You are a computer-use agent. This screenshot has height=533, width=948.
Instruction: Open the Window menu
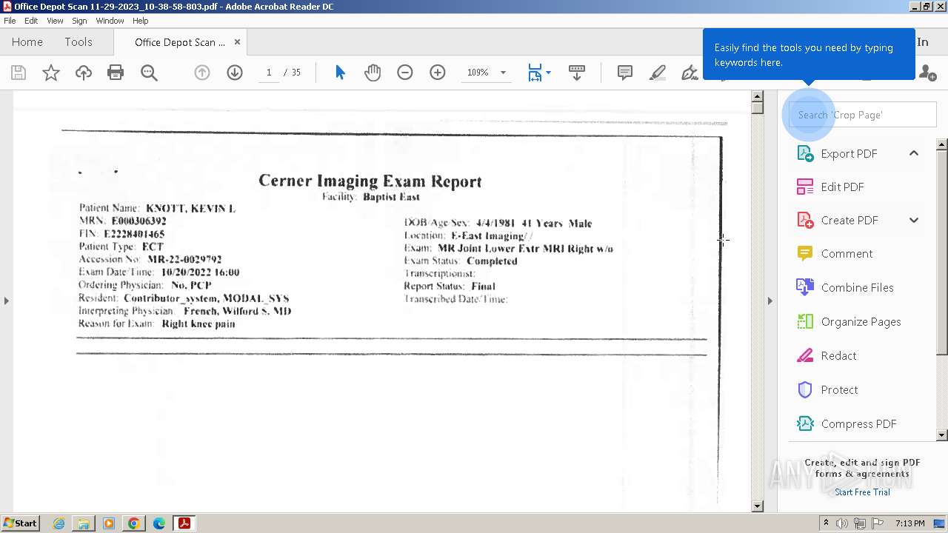tap(110, 21)
